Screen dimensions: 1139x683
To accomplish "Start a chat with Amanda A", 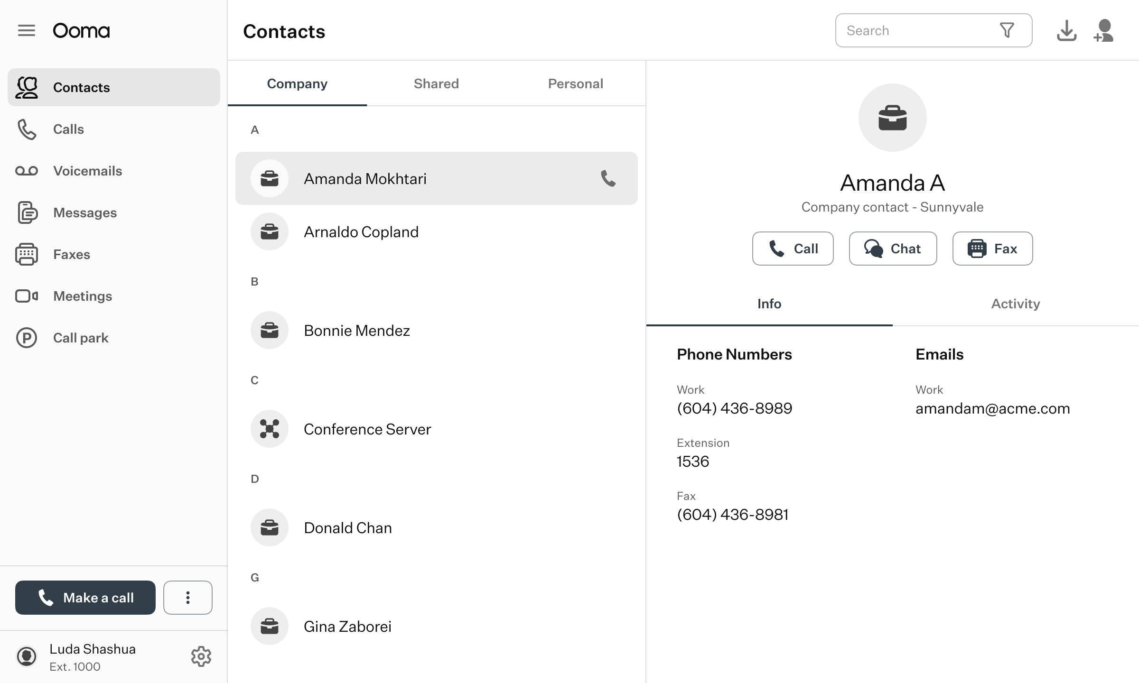I will pos(892,248).
